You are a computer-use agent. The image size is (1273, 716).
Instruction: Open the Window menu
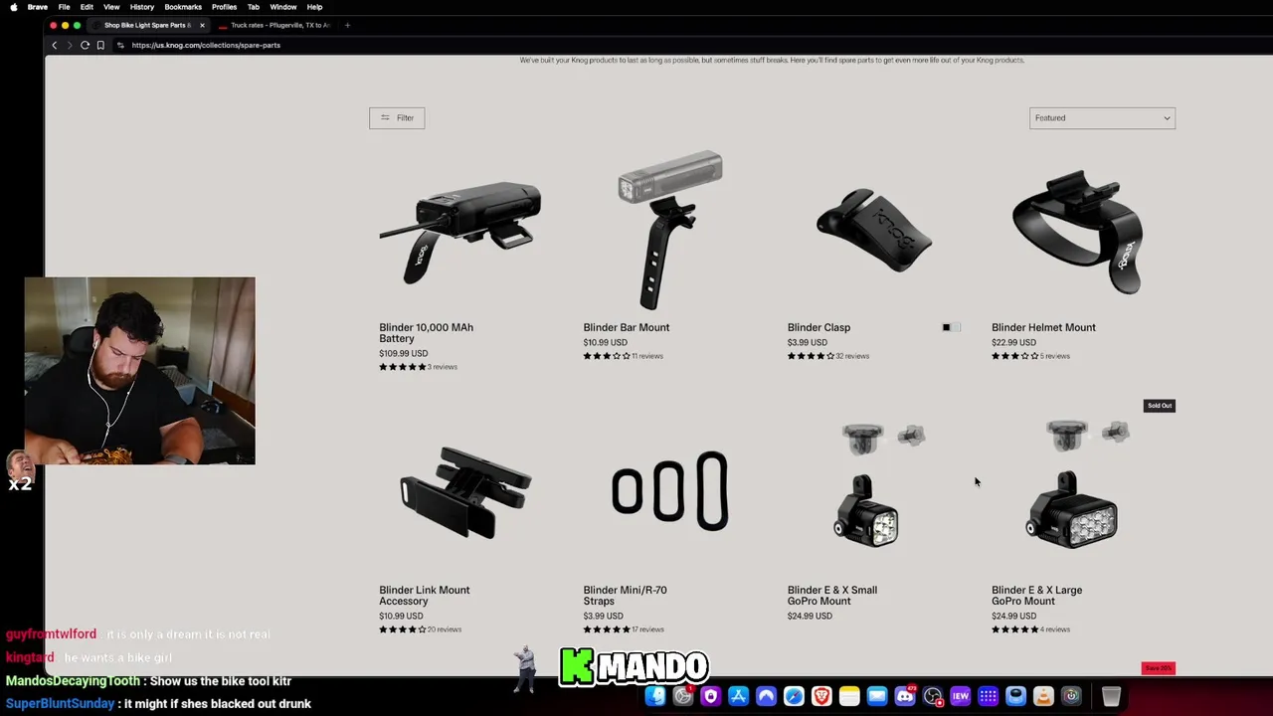283,7
